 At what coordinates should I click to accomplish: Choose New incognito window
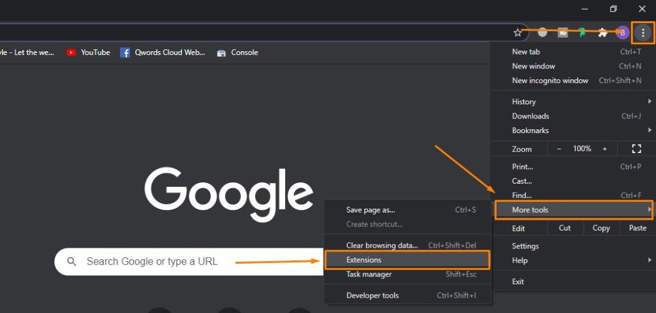click(x=550, y=81)
